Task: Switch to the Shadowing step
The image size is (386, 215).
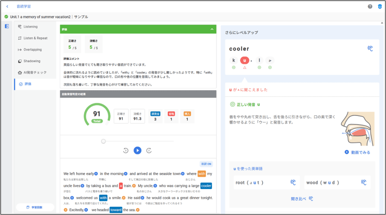Action: 20,61
